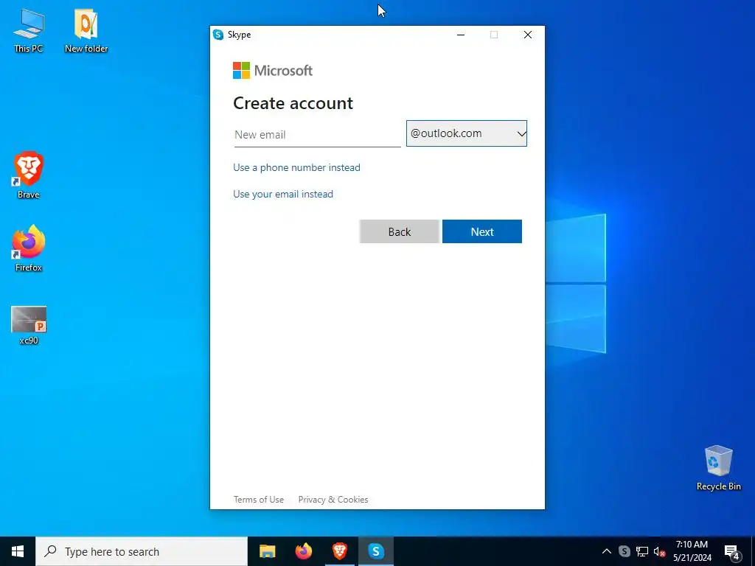Close the Skype window
Screen dimensions: 755x566
point(528,35)
